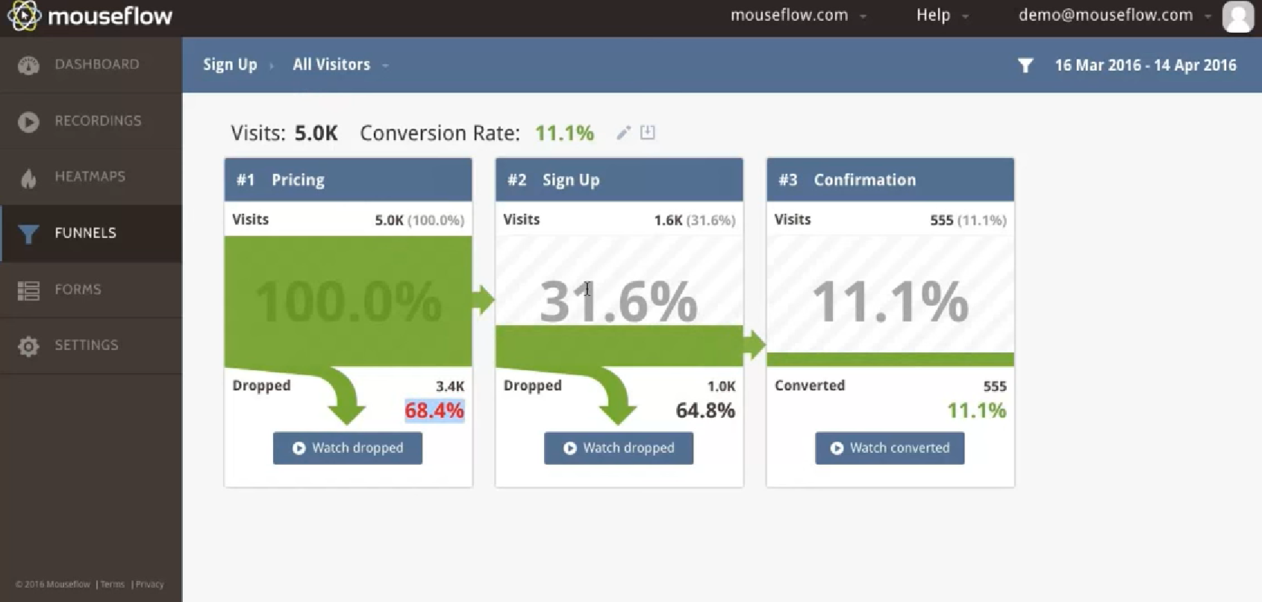Image resolution: width=1262 pixels, height=602 pixels.
Task: Open the 16 Mar 2016 - 14 Apr 2016 date range
Action: (x=1146, y=66)
